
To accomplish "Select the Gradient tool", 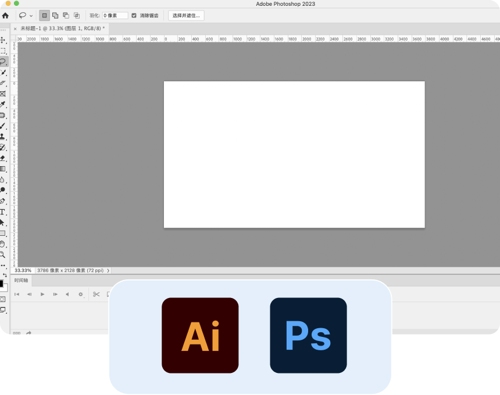I will click(3, 169).
